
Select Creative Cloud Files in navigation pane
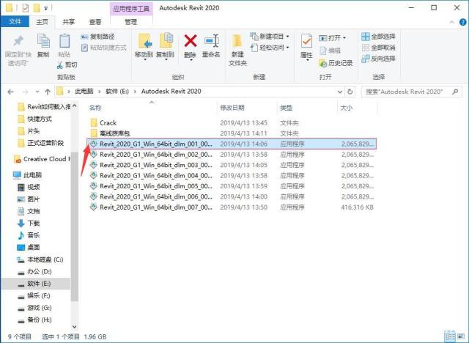[x=42, y=159]
